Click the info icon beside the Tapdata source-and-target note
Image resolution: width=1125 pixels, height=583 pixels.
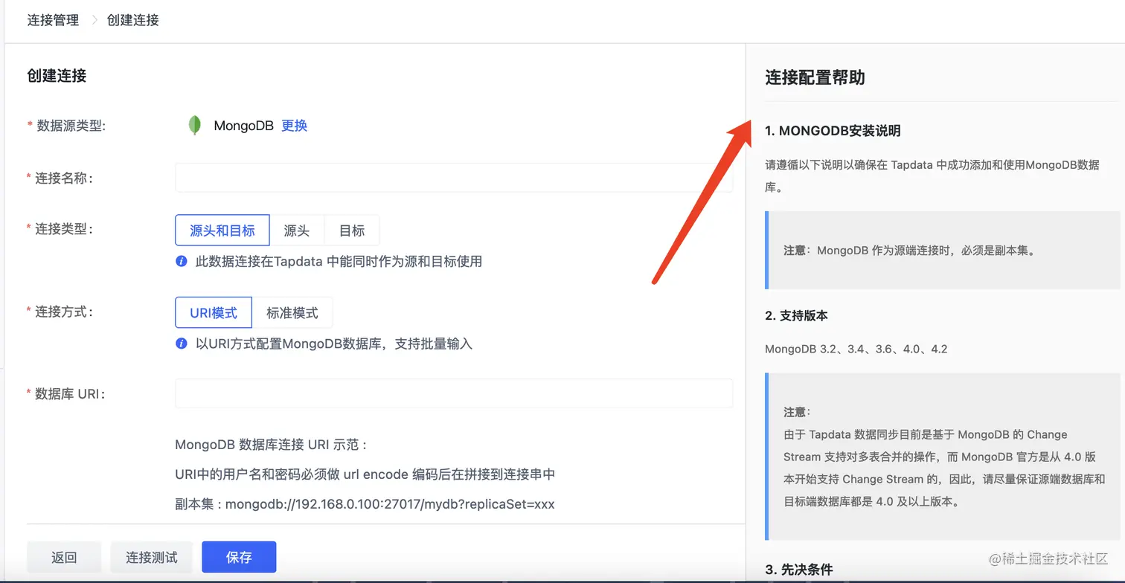pos(181,262)
